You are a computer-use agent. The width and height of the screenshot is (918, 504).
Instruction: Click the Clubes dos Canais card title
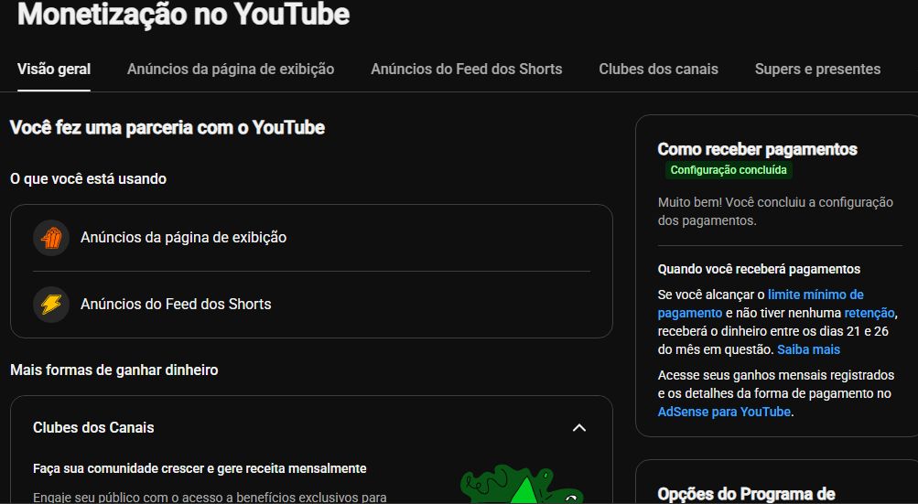coord(93,428)
